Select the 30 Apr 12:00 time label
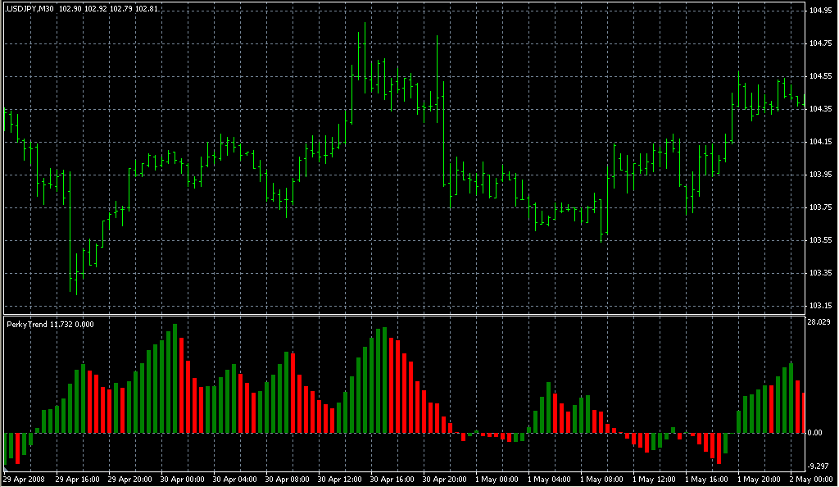Screen dimensions: 839x487 coord(339,479)
